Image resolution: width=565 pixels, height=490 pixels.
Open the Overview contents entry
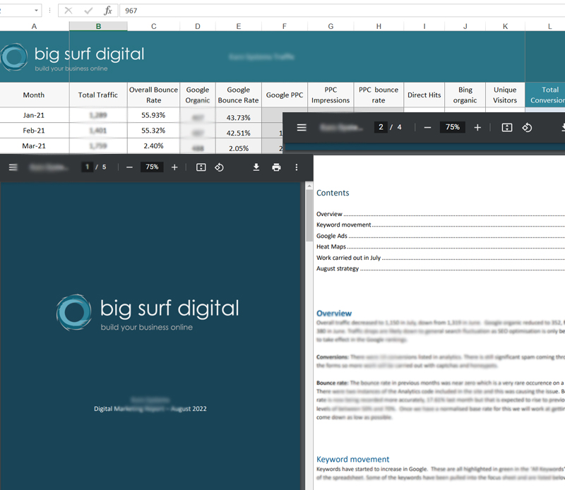(x=441, y=214)
